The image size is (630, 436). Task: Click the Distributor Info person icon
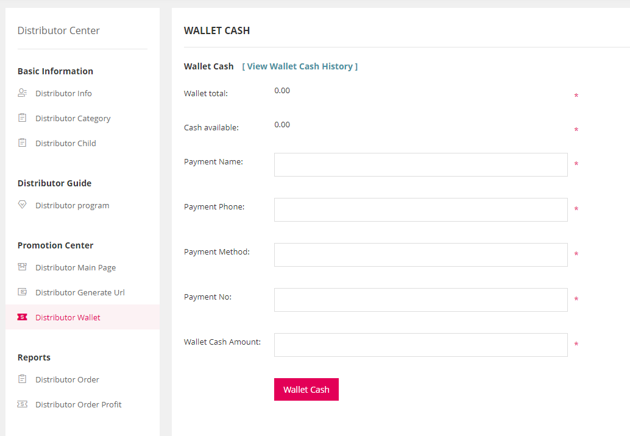click(x=23, y=93)
